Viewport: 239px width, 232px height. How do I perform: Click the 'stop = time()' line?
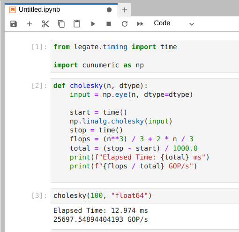coord(96,130)
